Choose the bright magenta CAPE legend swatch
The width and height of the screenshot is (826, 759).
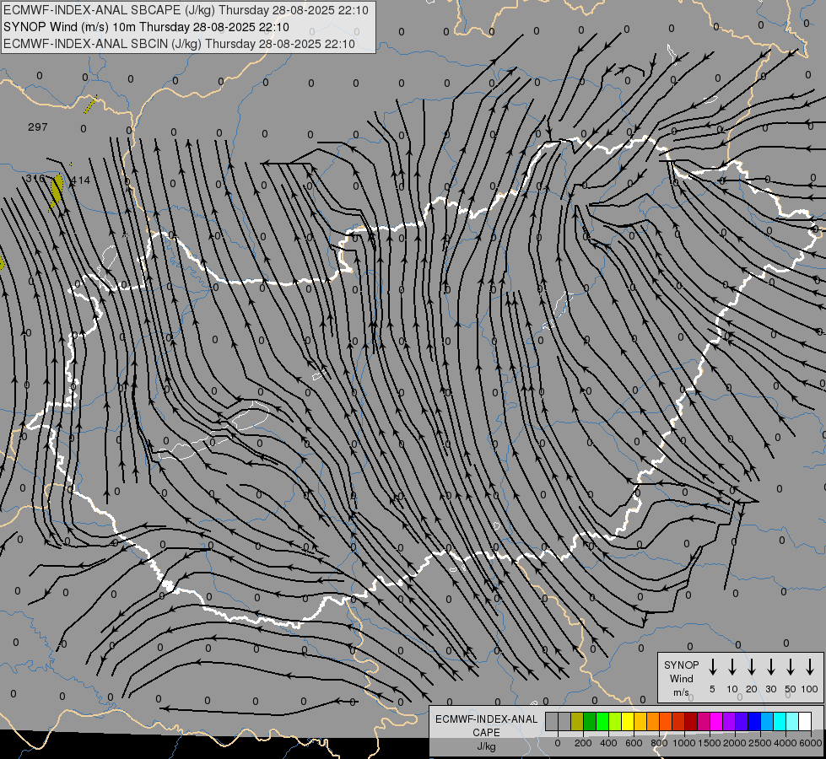click(716, 721)
